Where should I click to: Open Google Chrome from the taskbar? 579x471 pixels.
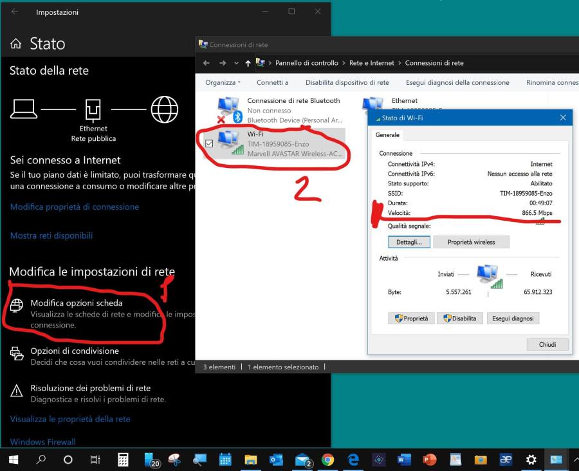point(327,459)
